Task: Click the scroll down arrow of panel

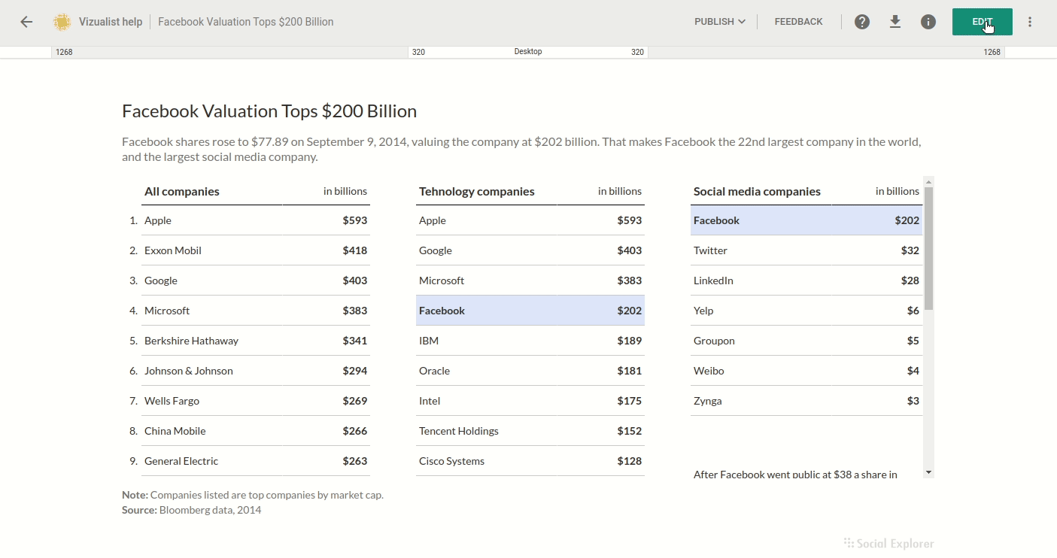Action: click(928, 472)
